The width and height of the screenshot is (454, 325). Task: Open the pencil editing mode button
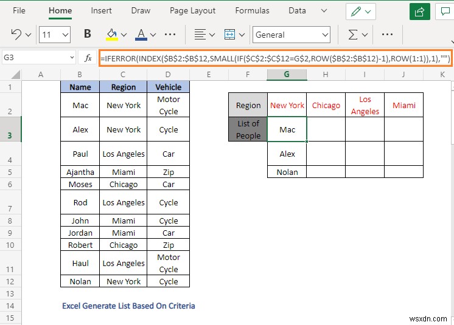pyautogui.click(x=361, y=12)
